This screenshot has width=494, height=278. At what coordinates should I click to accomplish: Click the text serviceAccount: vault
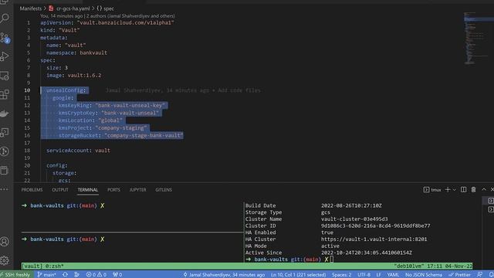tap(78, 151)
